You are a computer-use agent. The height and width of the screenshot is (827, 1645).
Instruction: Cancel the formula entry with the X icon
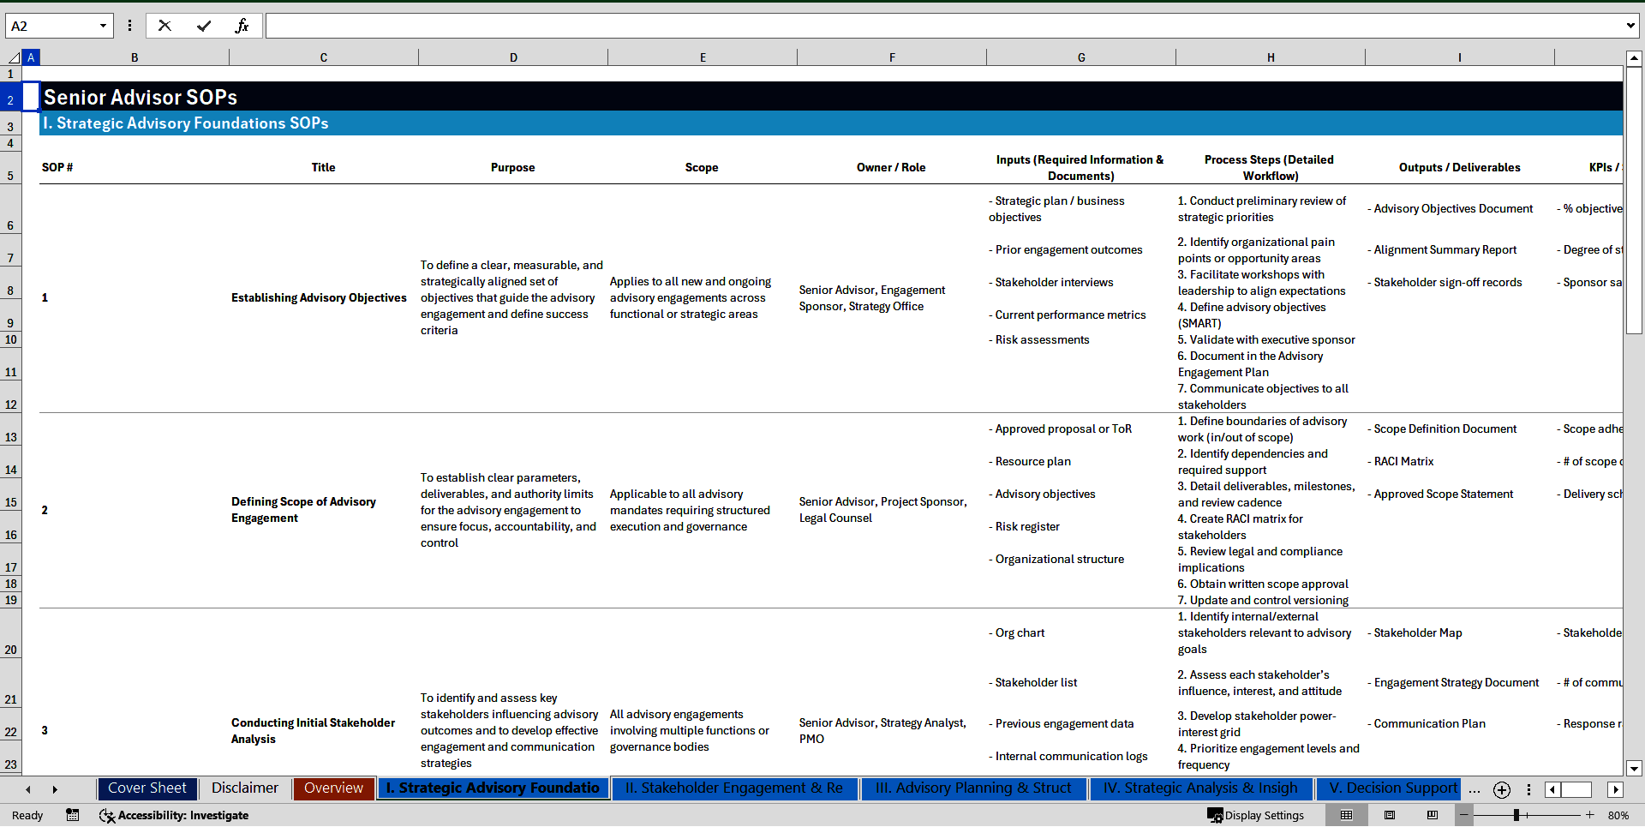pos(164,26)
